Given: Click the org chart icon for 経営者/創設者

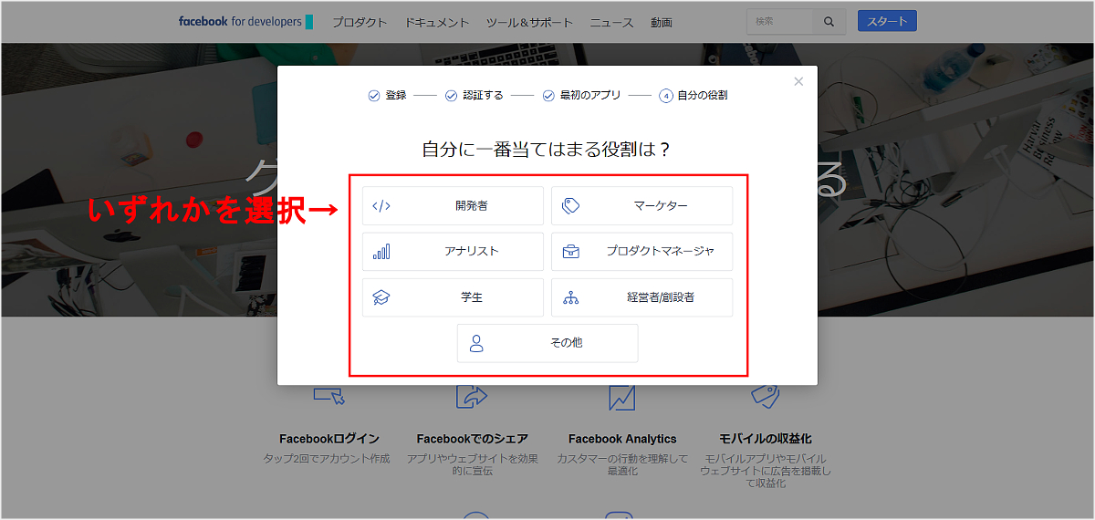Looking at the screenshot, I should click(571, 297).
